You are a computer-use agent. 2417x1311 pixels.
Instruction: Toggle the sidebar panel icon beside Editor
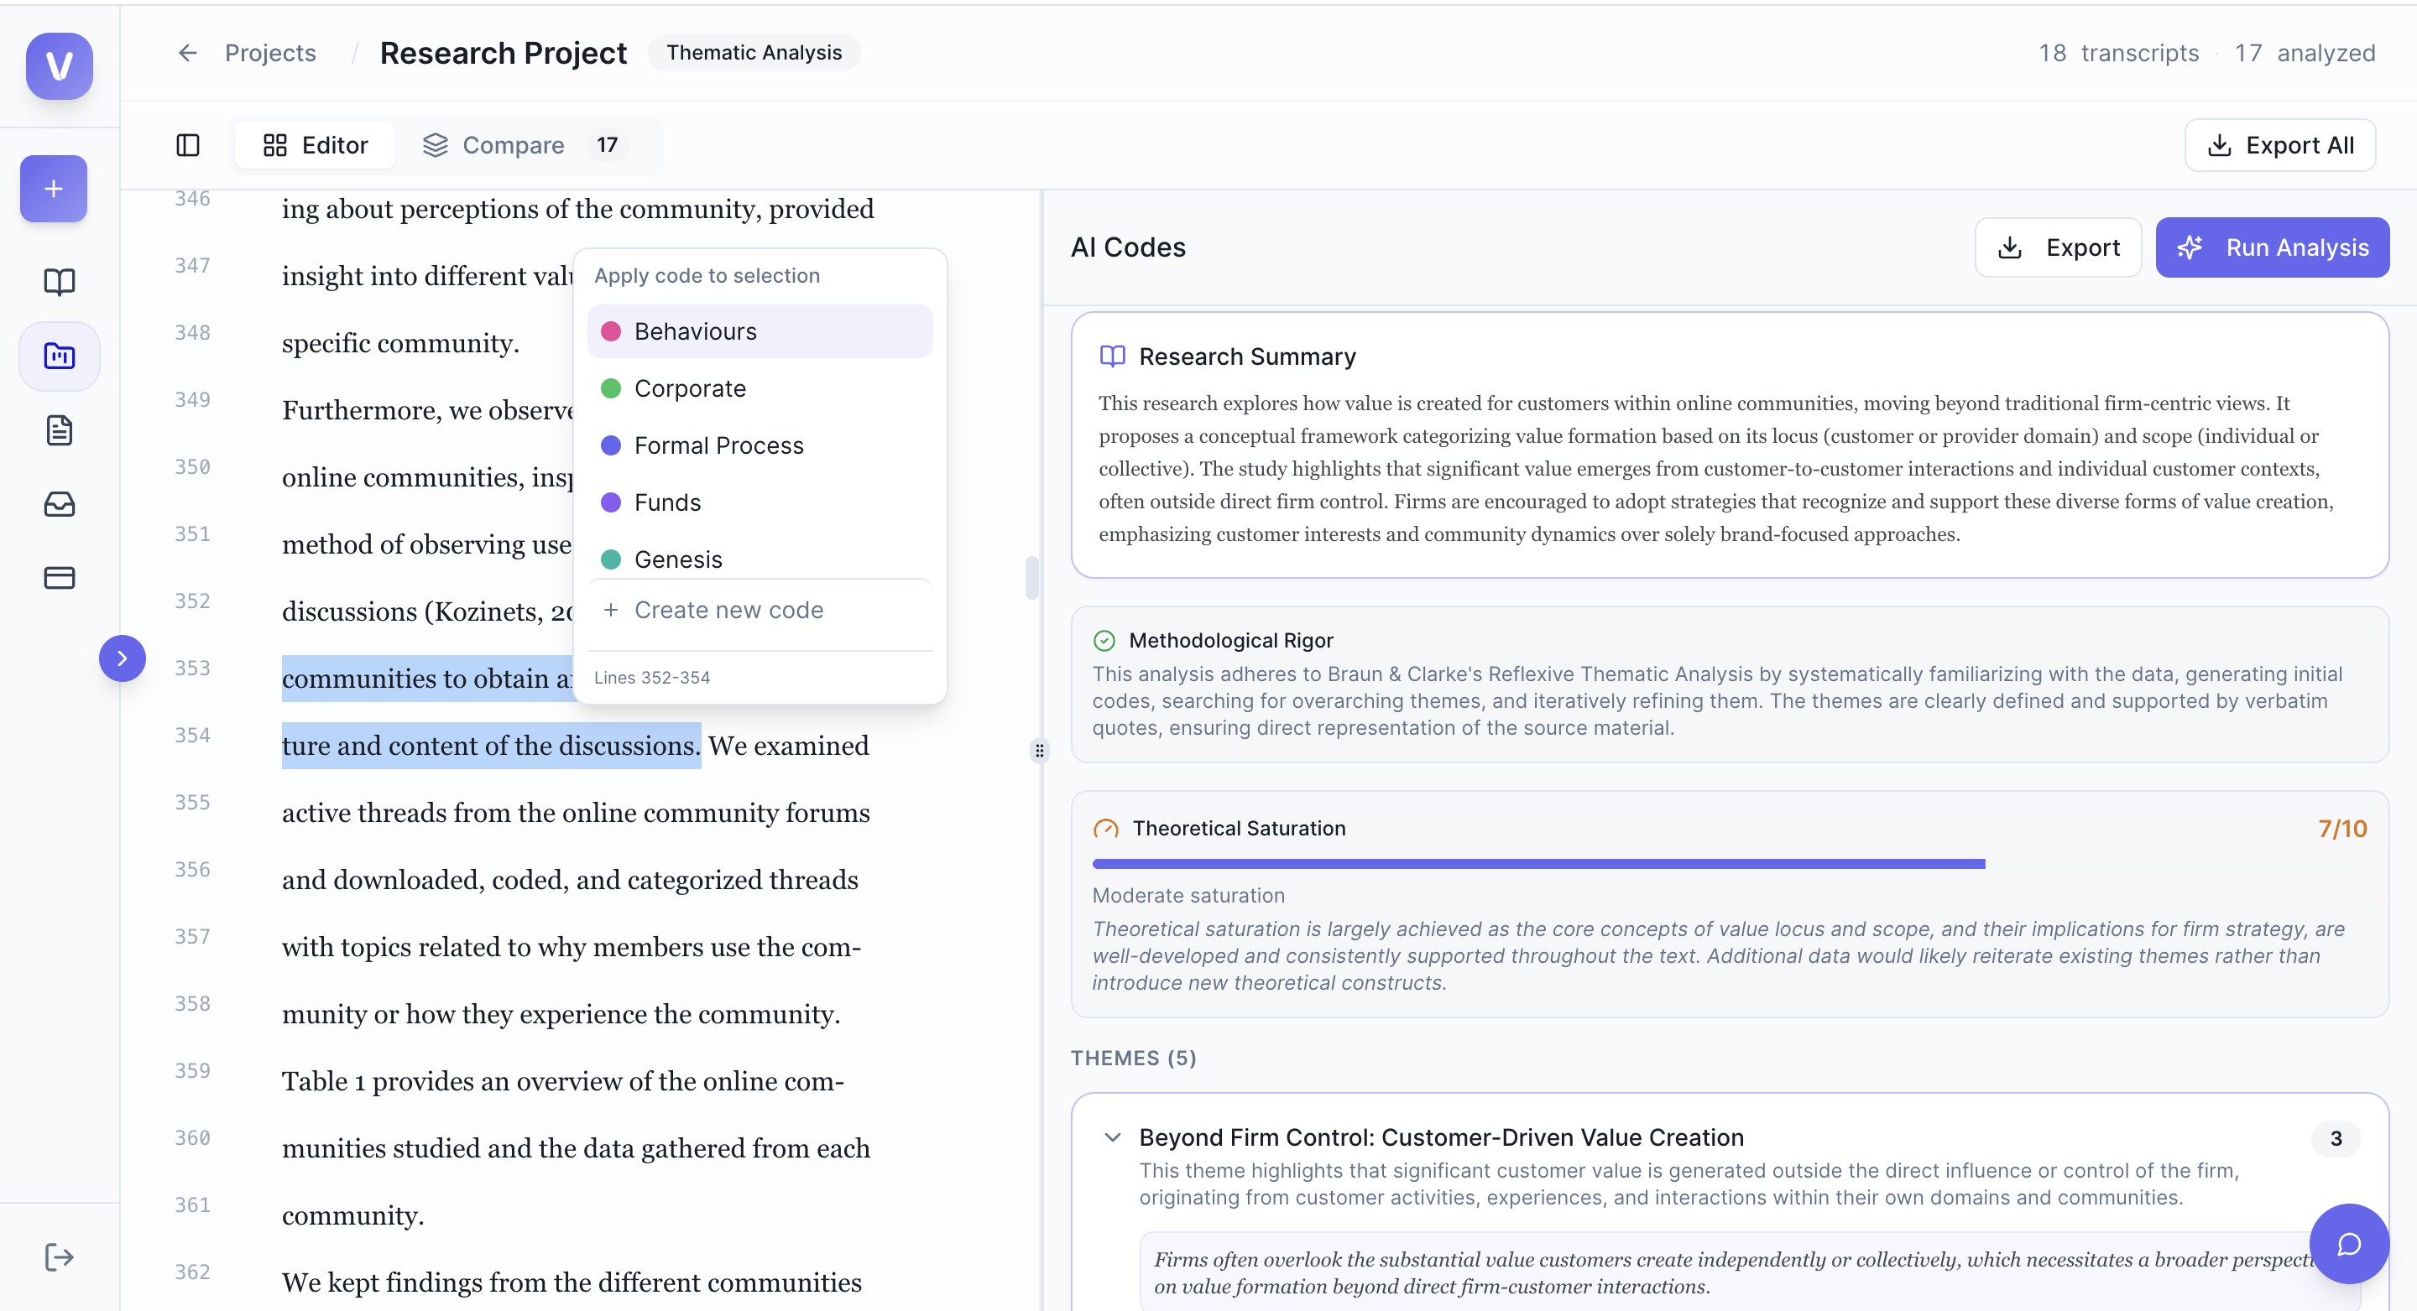[189, 144]
